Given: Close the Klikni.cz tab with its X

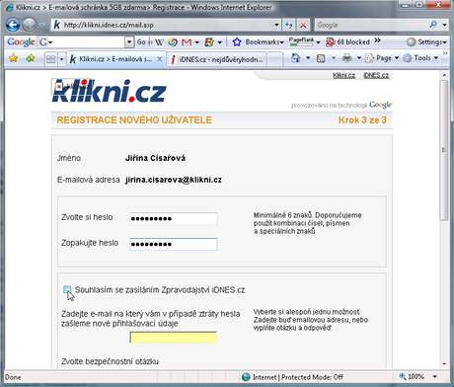Looking at the screenshot, I should [159, 59].
